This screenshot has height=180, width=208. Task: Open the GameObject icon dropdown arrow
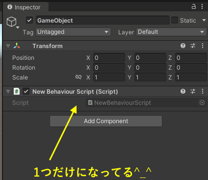coord(18,27)
